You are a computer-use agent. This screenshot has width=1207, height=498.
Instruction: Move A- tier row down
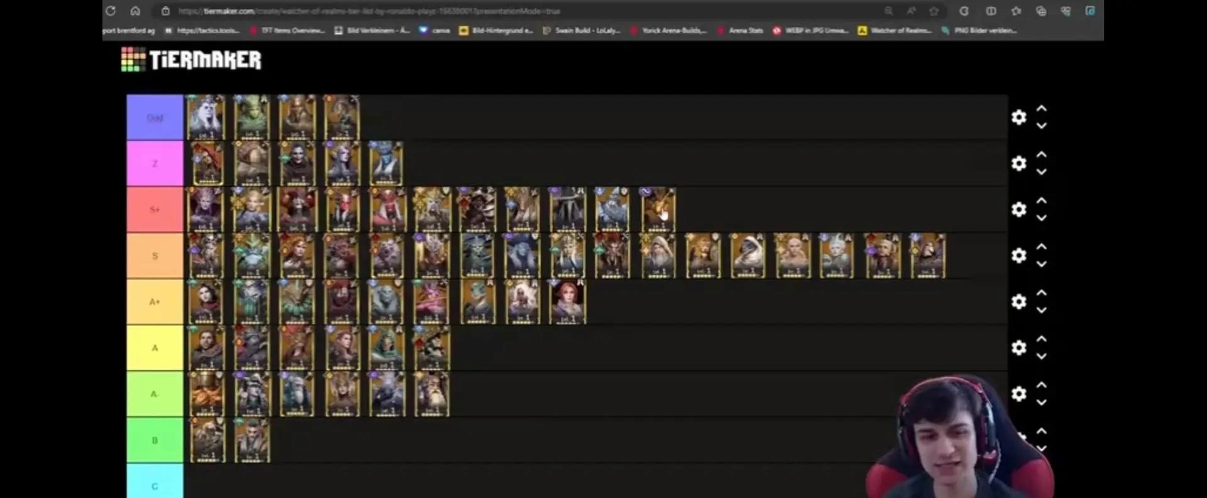[1042, 403]
